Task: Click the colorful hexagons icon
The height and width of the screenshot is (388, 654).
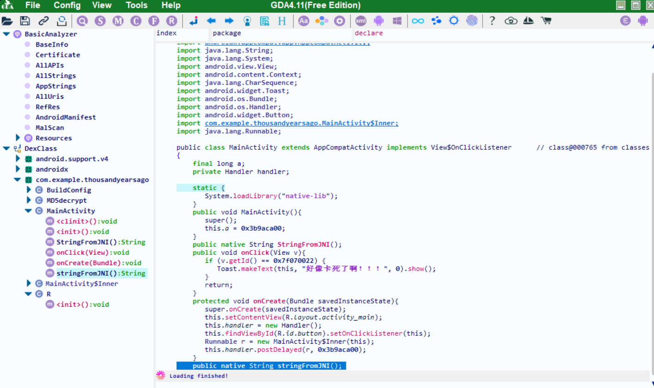Action: pos(321,21)
